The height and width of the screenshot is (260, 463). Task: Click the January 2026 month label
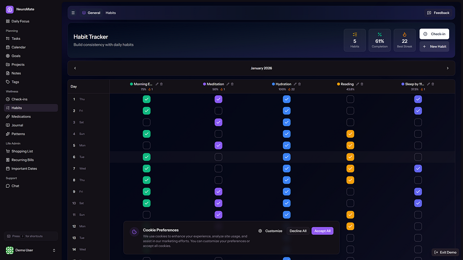pyautogui.click(x=261, y=68)
